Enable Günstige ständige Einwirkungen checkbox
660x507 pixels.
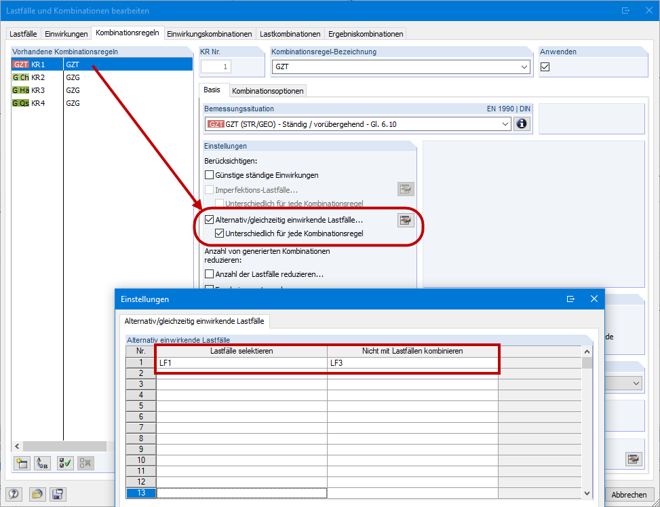click(x=209, y=174)
